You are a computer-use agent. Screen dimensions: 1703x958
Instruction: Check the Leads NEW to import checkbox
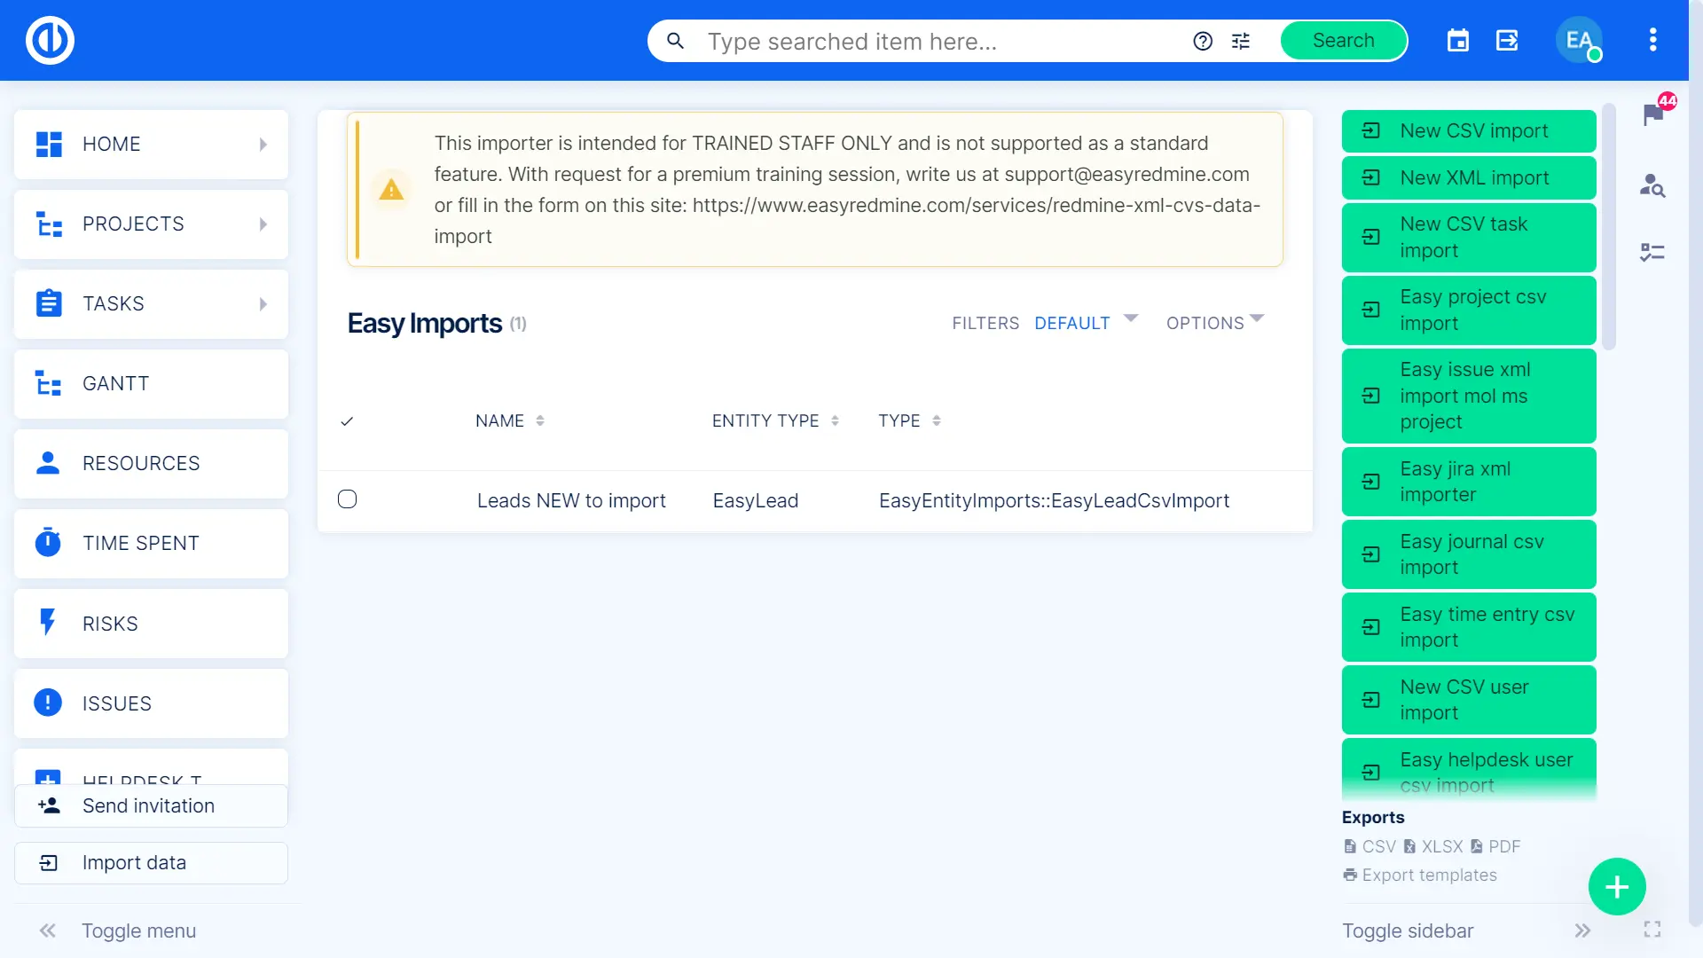click(348, 499)
